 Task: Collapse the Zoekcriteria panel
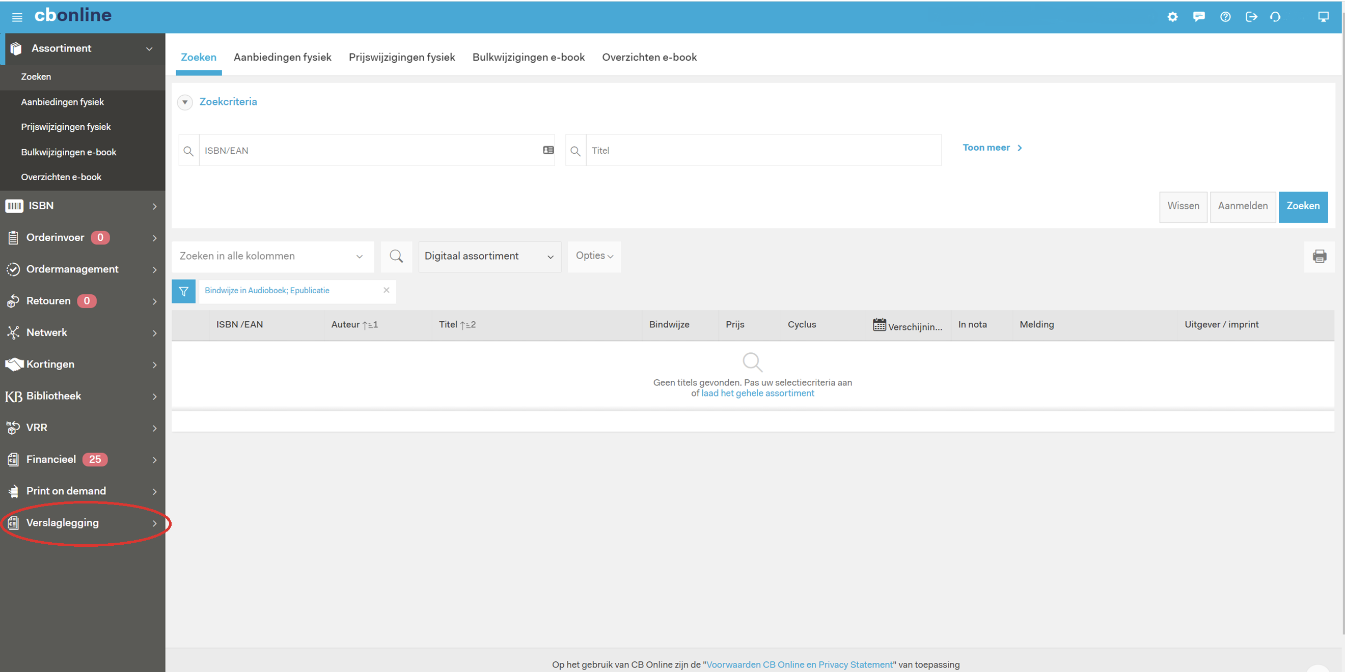click(185, 102)
